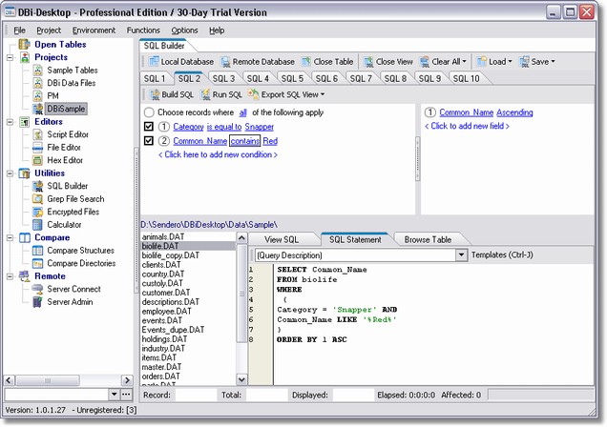Screen dimensions: 607x427
Task: Click the ellipsis button beside the bottom combo
Action: (126, 395)
